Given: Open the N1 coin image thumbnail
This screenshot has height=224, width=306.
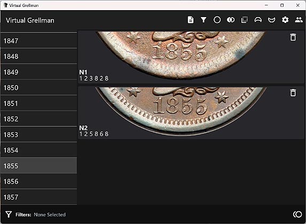Looking at the screenshot, I should (181, 55).
